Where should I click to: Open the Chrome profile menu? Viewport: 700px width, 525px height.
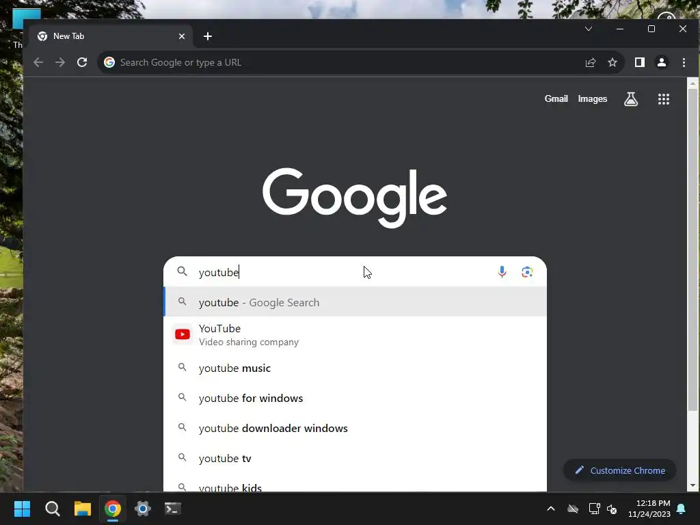point(662,62)
